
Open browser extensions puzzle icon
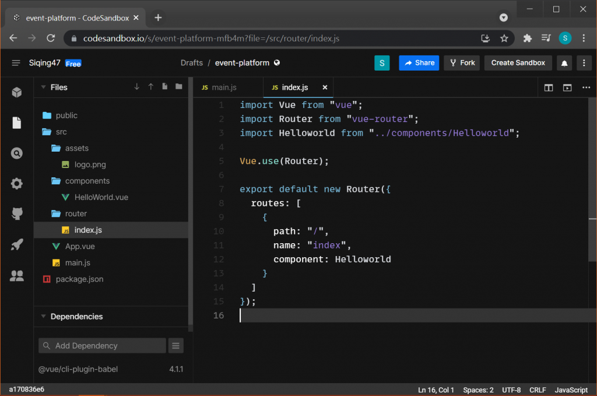[527, 38]
